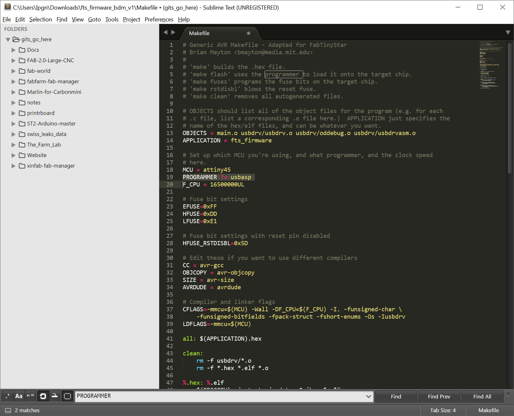Open the Goto menu
Screen dimensions: 514x416
pyautogui.click(x=95, y=19)
